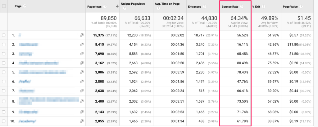Select the 16.11% bounce rate cell

(243, 44)
